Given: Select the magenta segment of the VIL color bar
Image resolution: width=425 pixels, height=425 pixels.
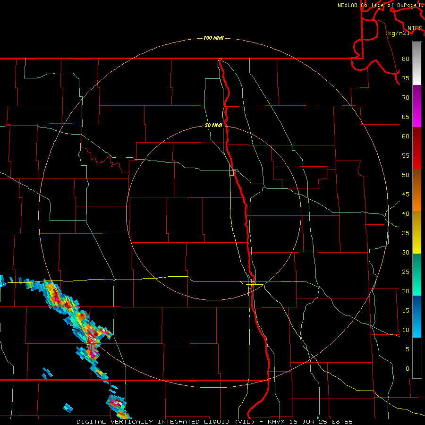Looking at the screenshot, I should pos(417,106).
